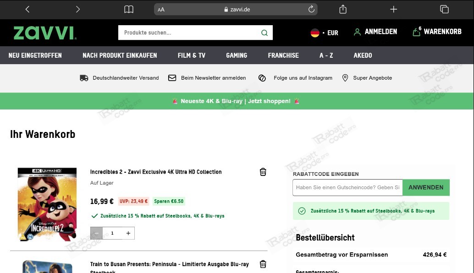The width and height of the screenshot is (474, 273).
Task: Remove Train to Busan with trash icon
Action: [263, 264]
